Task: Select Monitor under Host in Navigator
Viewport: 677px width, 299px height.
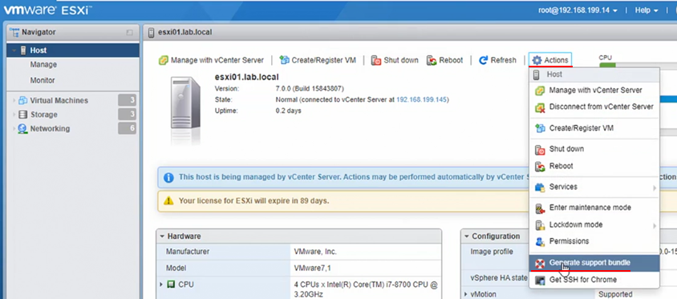Action: click(43, 81)
